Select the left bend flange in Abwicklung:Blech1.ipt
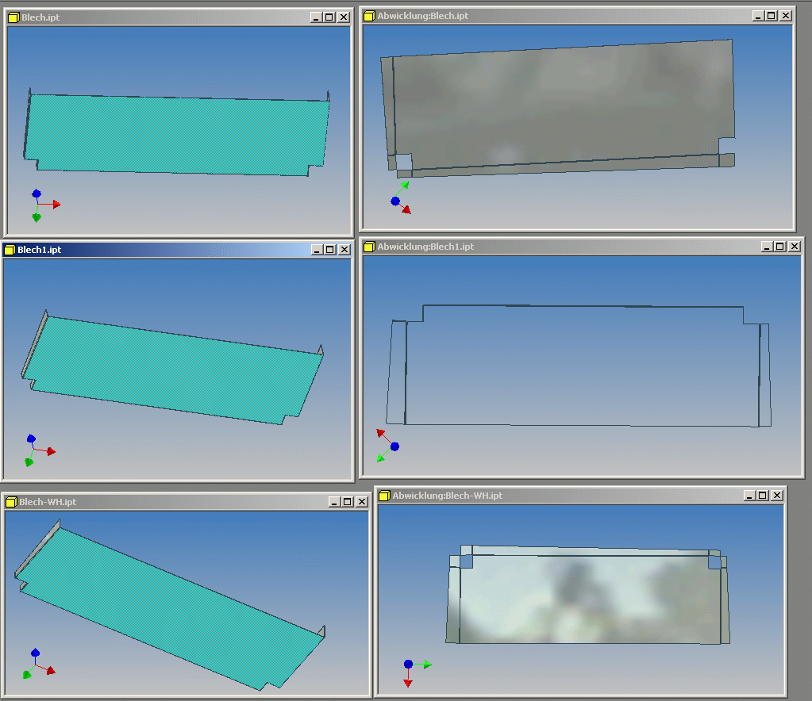The image size is (812, 701). point(396,373)
